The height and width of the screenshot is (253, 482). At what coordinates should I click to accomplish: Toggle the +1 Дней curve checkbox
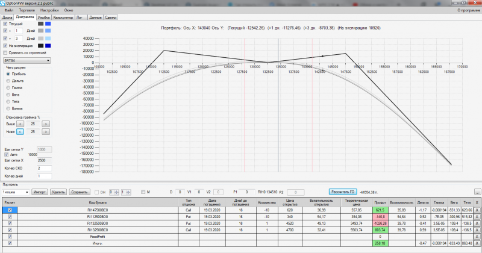click(x=5, y=31)
